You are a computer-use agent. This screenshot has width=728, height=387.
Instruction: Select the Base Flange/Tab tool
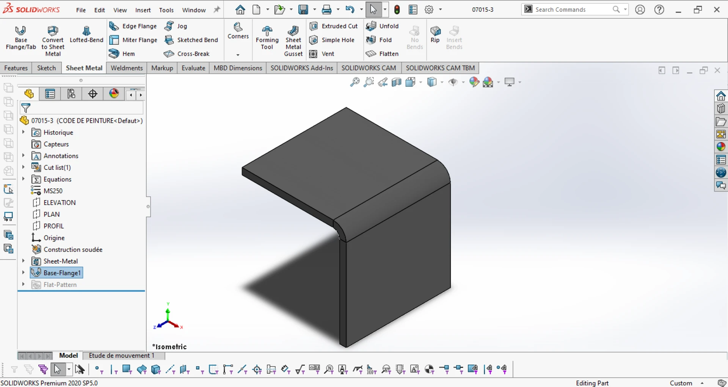click(21, 38)
